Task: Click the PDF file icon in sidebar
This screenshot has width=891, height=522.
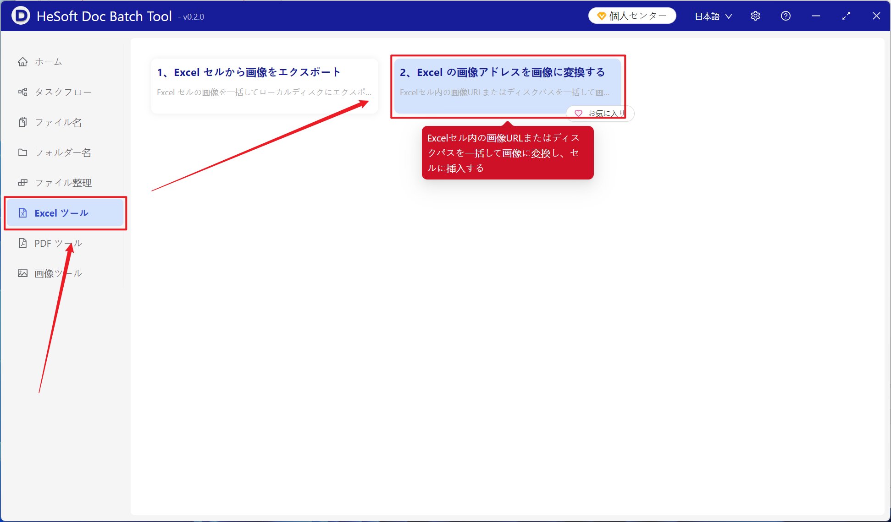Action: click(22, 243)
